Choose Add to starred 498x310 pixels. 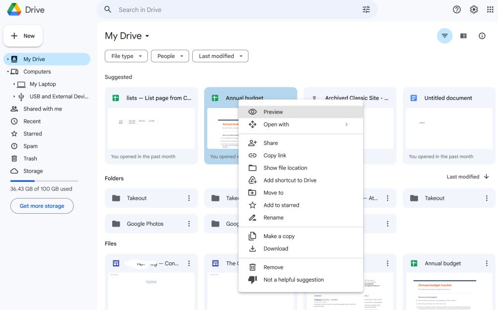coord(301,205)
